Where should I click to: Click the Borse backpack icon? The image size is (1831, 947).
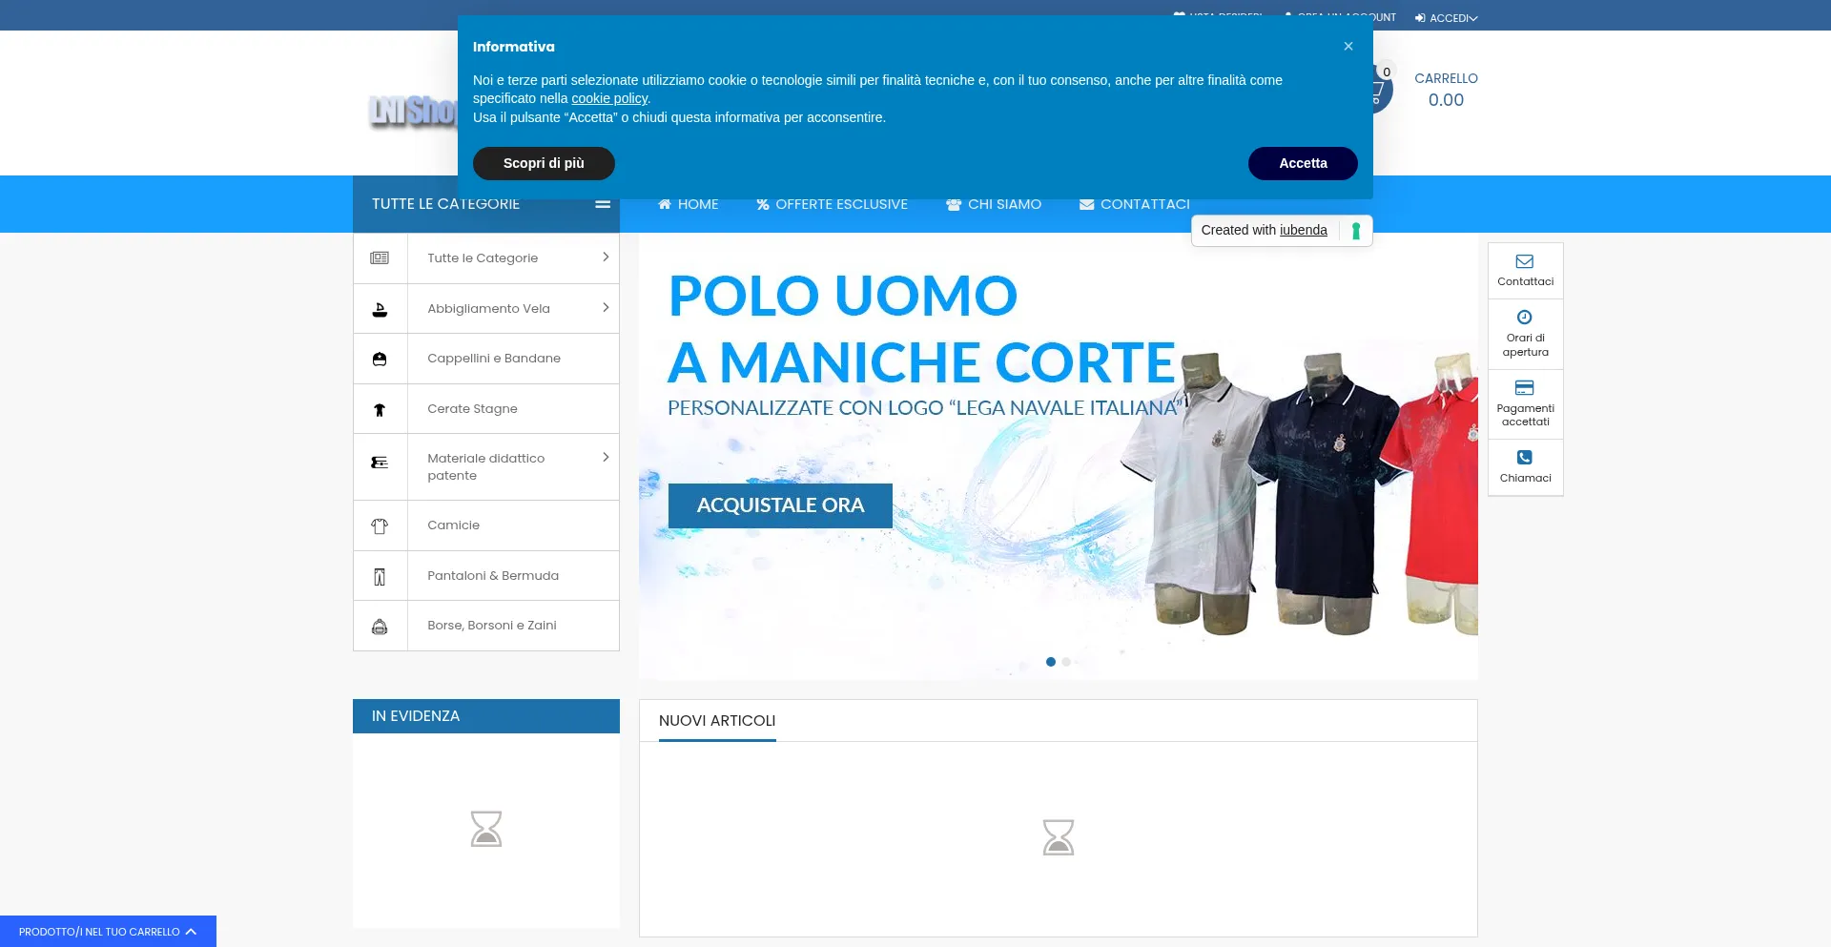pos(380,627)
